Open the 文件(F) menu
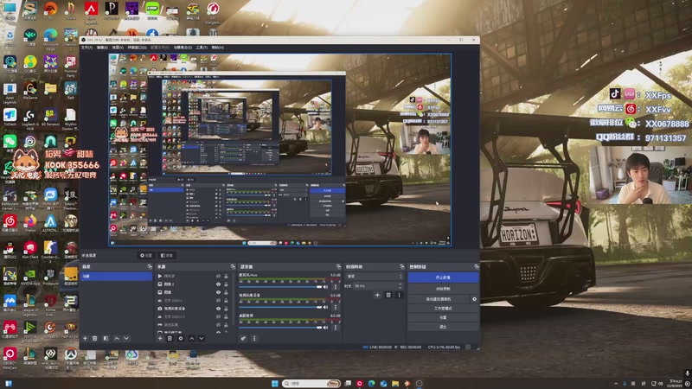 tap(86, 48)
